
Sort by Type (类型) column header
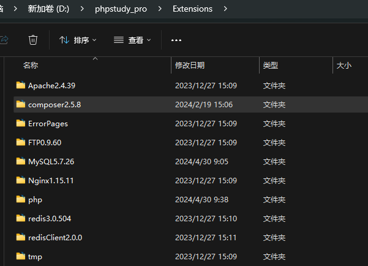click(271, 66)
